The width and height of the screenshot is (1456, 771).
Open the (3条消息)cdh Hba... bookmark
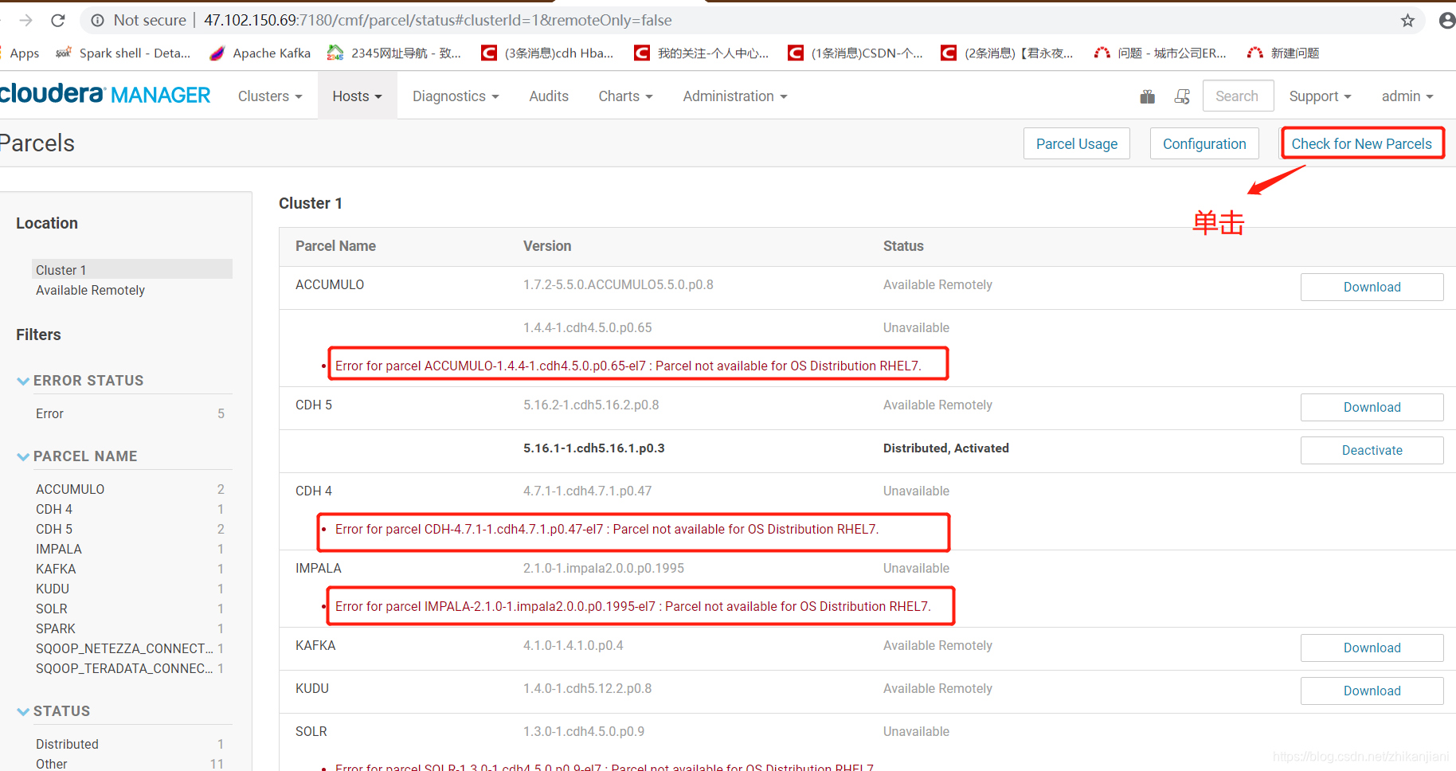[547, 53]
